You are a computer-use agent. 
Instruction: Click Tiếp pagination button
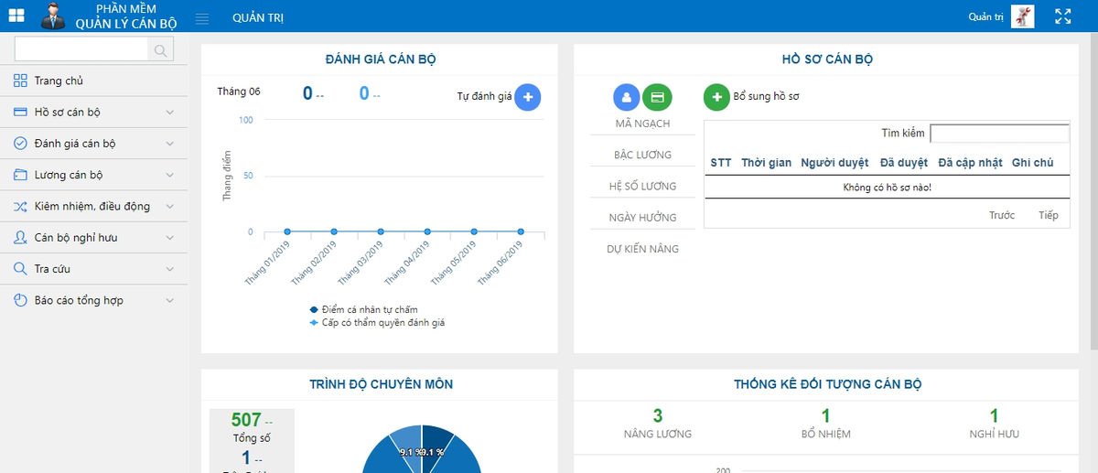tap(1049, 216)
